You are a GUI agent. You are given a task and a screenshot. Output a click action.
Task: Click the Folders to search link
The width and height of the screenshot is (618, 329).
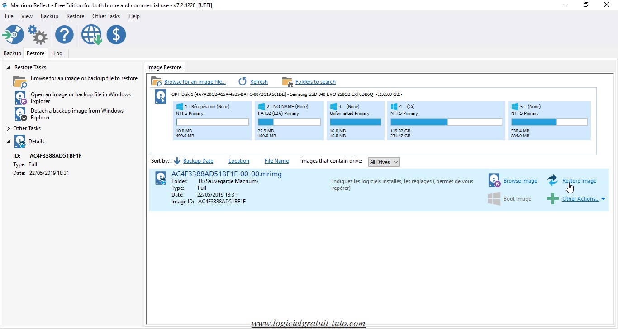click(x=315, y=82)
